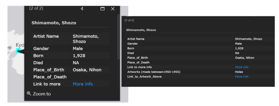
Task: Click the (2 of 2) counter text
Action: [36, 8]
